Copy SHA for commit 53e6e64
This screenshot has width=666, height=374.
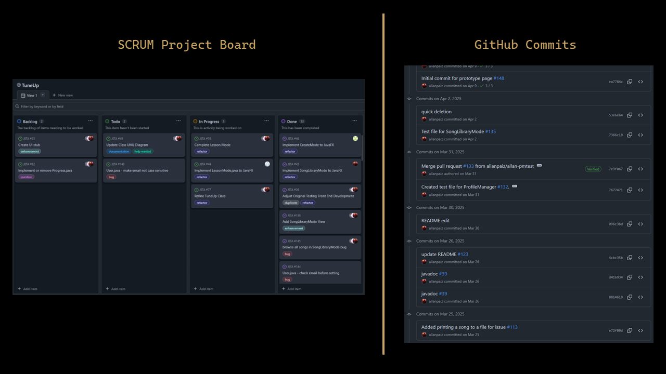tap(630, 115)
